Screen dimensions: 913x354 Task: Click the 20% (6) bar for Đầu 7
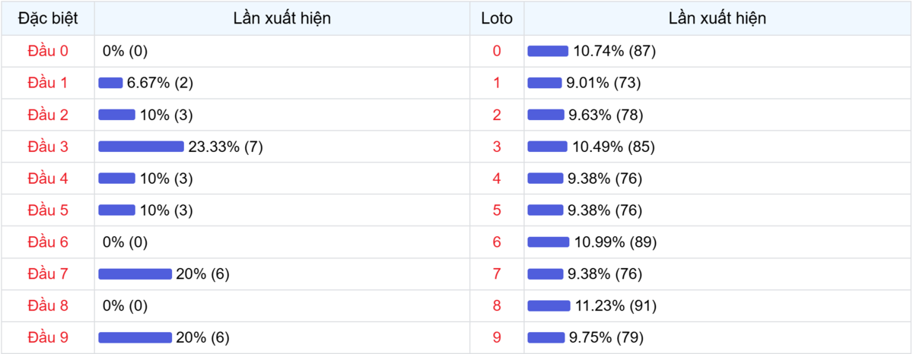click(x=135, y=274)
